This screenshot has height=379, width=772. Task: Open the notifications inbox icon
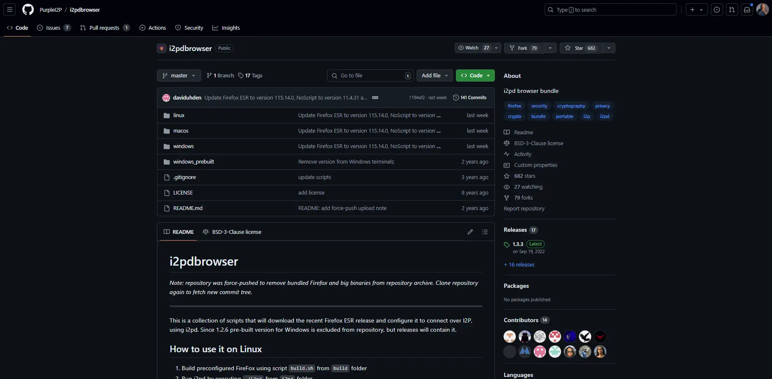click(747, 10)
